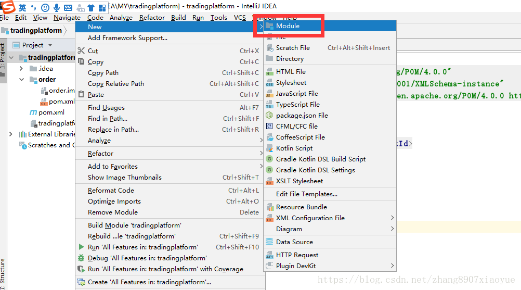521x290 pixels.
Task: Open the 1: Project side tab
Action: 3,57
